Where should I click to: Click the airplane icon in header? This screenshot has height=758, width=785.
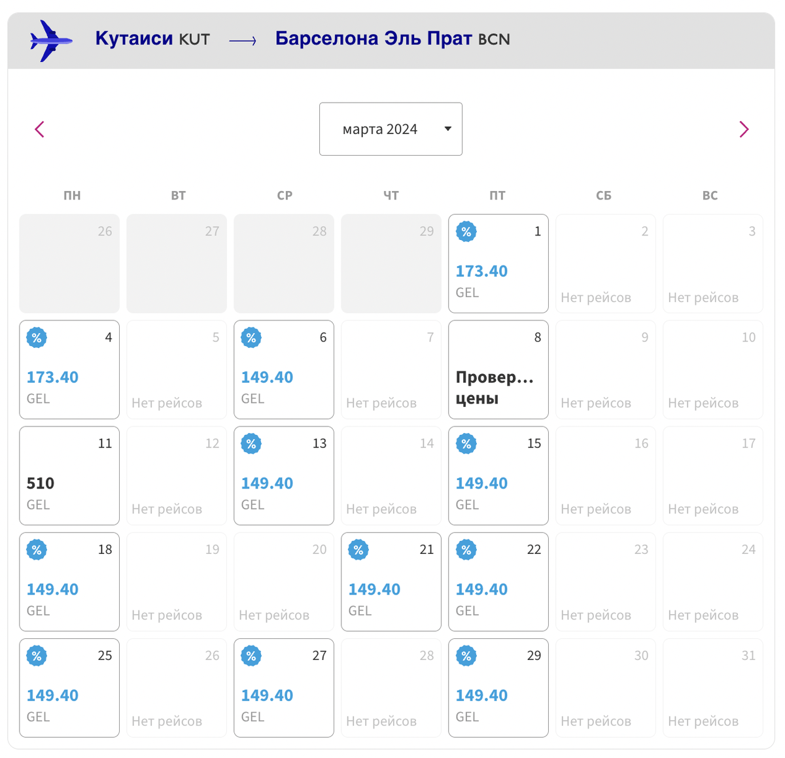click(x=52, y=41)
